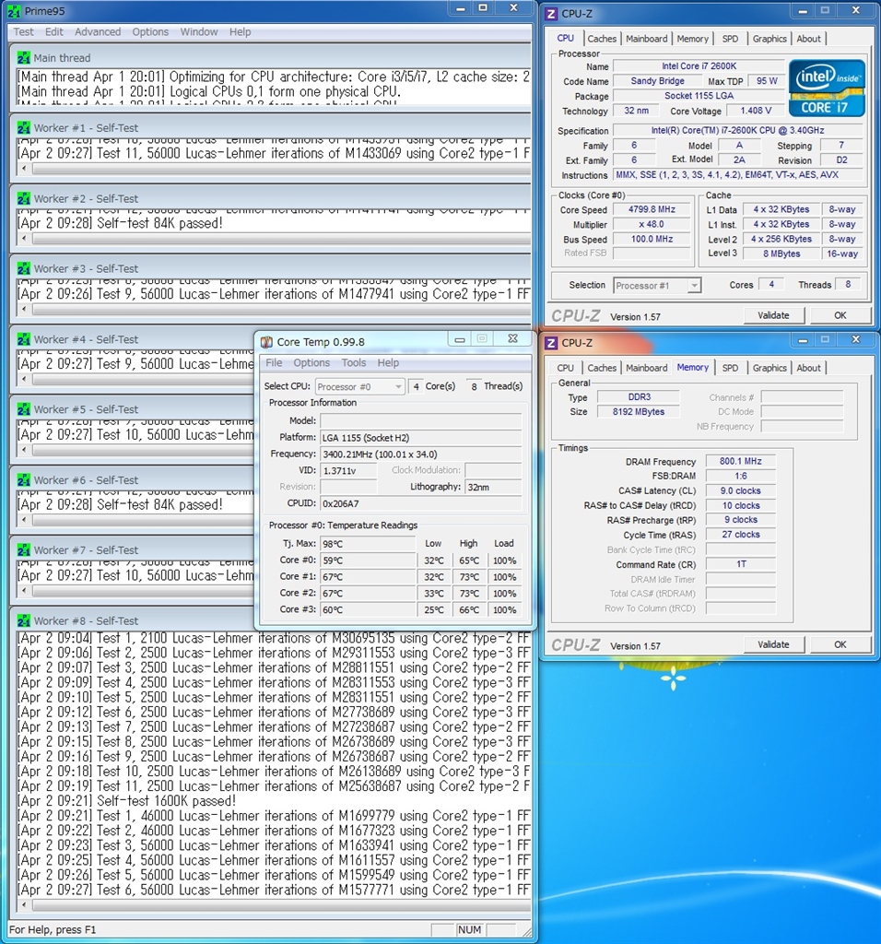The width and height of the screenshot is (881, 944).
Task: Open Core Temp Options menu
Action: point(311,363)
